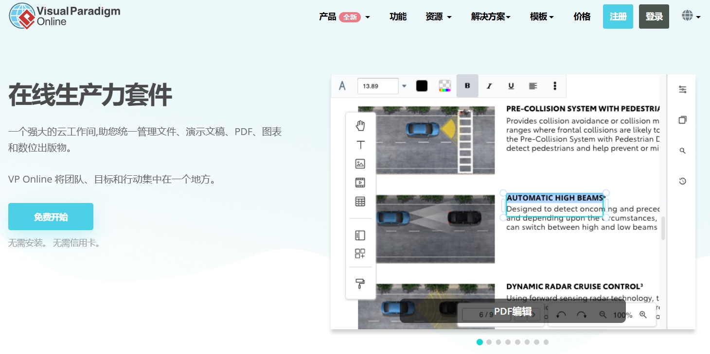Click the 免费开始 button
The width and height of the screenshot is (710, 354).
tap(51, 217)
